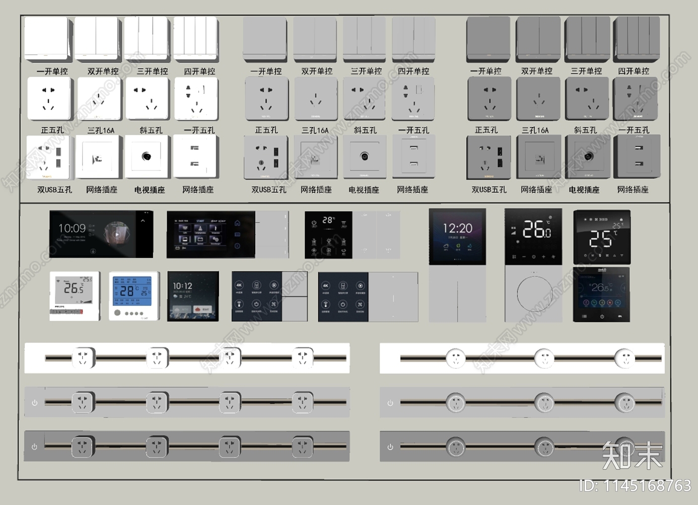This screenshot has width=698, height=505.
Task: Choose the dark gray 双USB五孔 socket
Action: coord(489,158)
